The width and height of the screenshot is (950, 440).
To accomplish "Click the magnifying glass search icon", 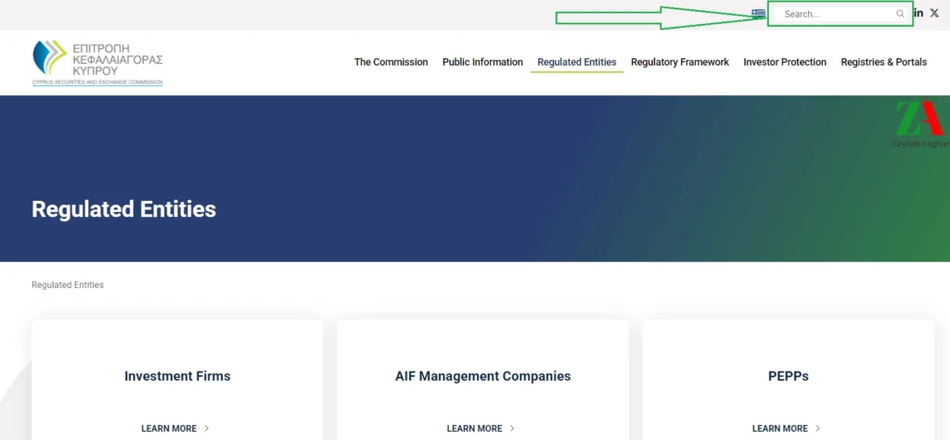I will 900,14.
